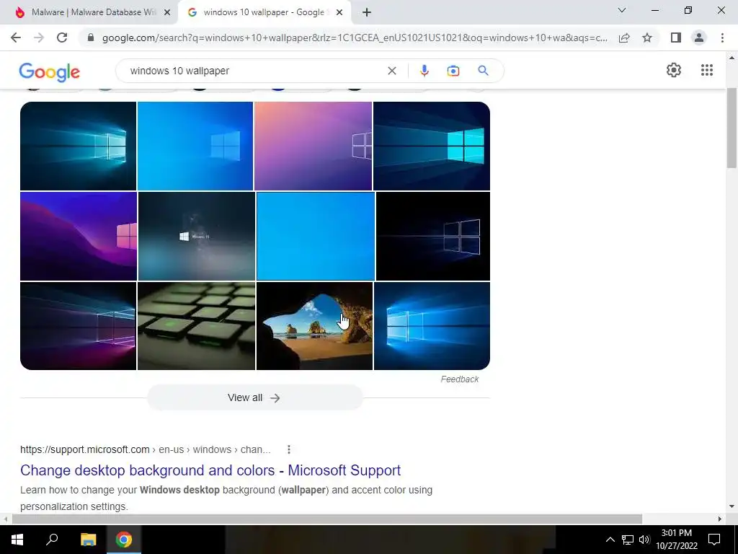The height and width of the screenshot is (554, 738).
Task: Click the browser back arrow
Action: pyautogui.click(x=16, y=38)
